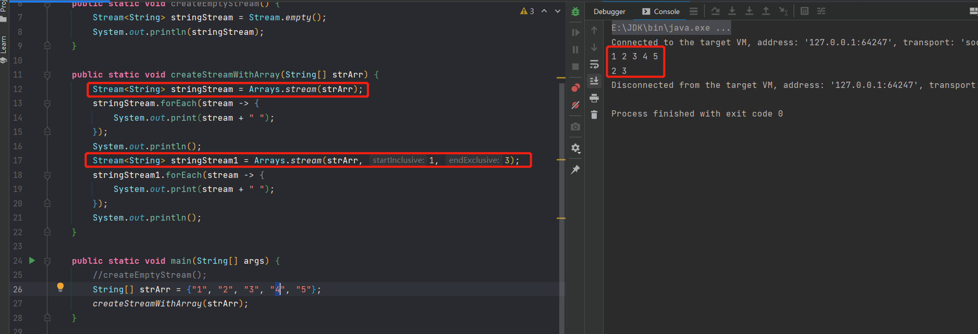
Task: Click 'Disconnected from the target VM' line
Action: 794,85
